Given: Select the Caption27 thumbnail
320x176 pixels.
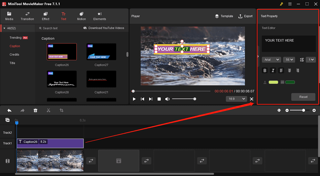Looking at the screenshot, I should [x=101, y=52].
